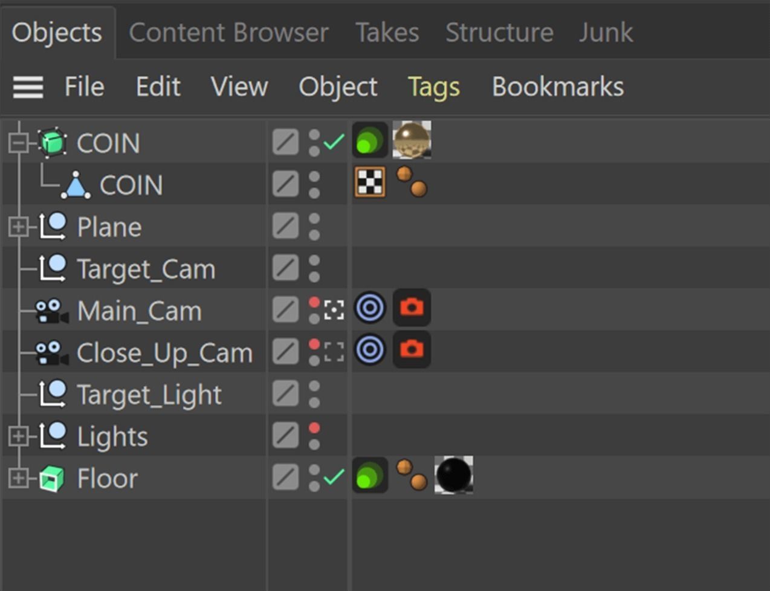Switch to the Content Browser tab

click(x=228, y=33)
